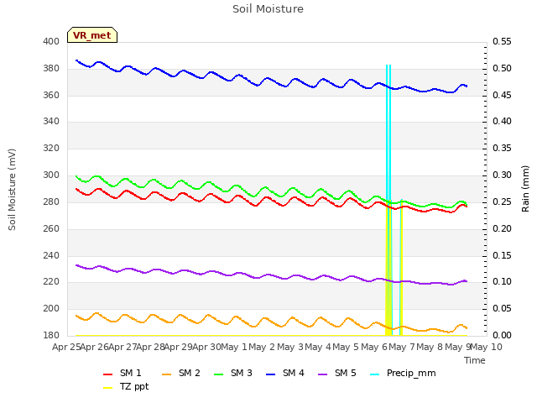537x403 pixels.
Task: Click the Rain (mm) axis title
Action: pos(525,189)
